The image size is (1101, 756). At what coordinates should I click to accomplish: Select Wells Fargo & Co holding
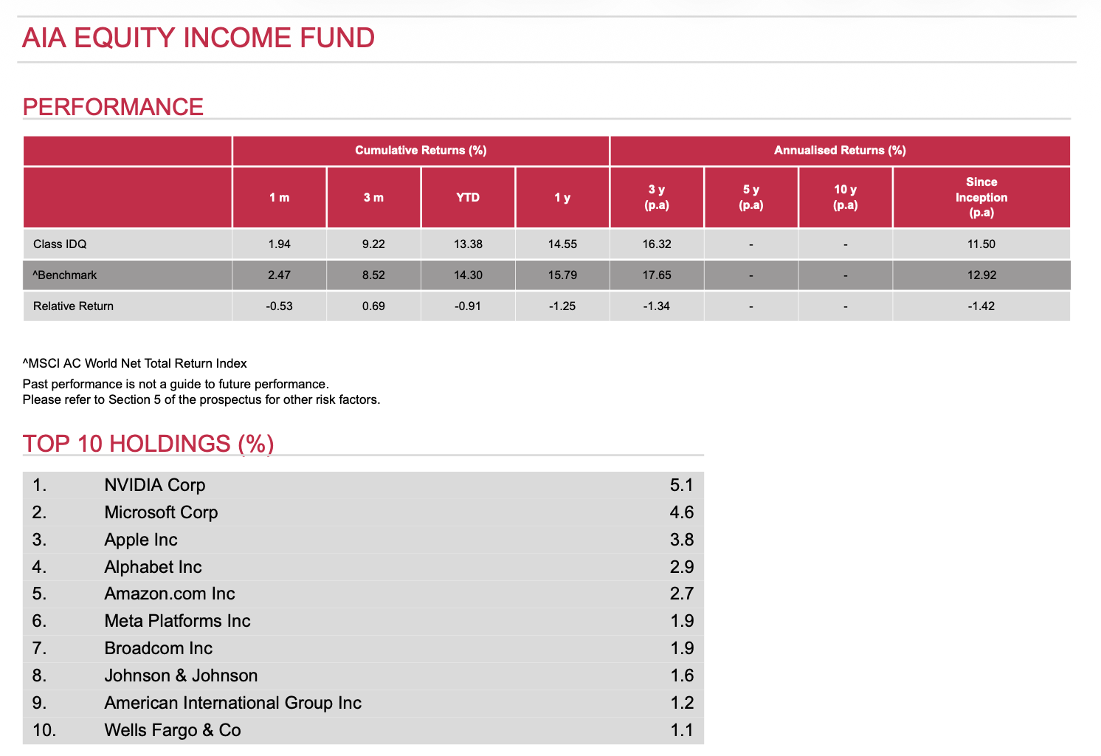click(173, 730)
